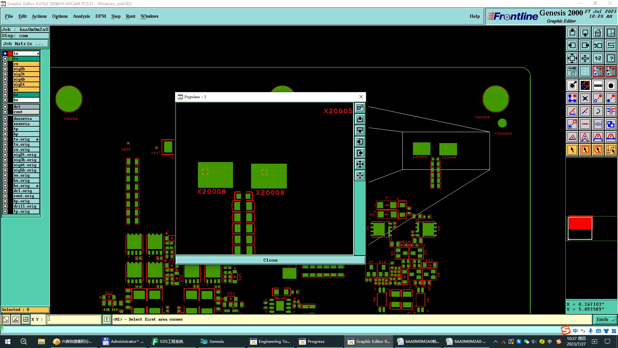Screen dimensions: 618x348
Task: Click the red color swatch of layer to
Action: (10, 53)
